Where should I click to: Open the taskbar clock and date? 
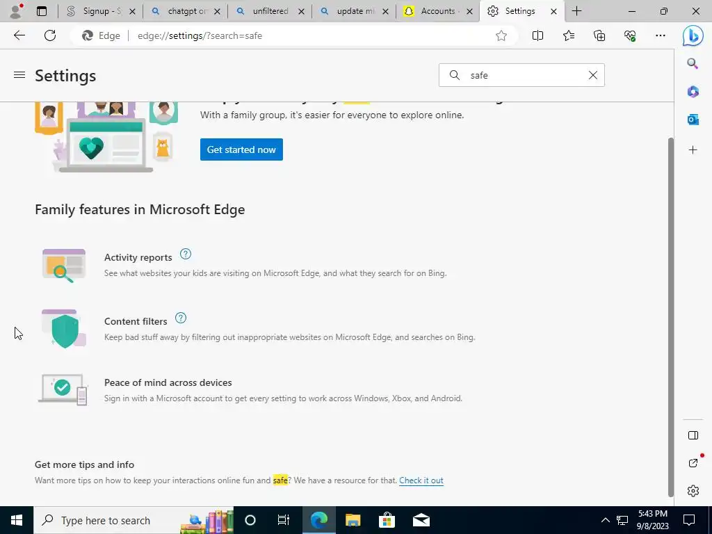[652, 520]
